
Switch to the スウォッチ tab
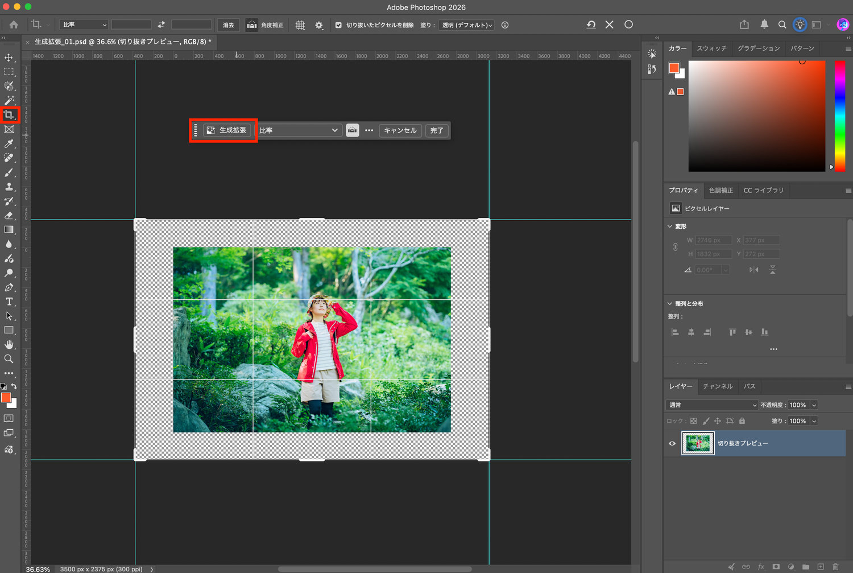[711, 48]
